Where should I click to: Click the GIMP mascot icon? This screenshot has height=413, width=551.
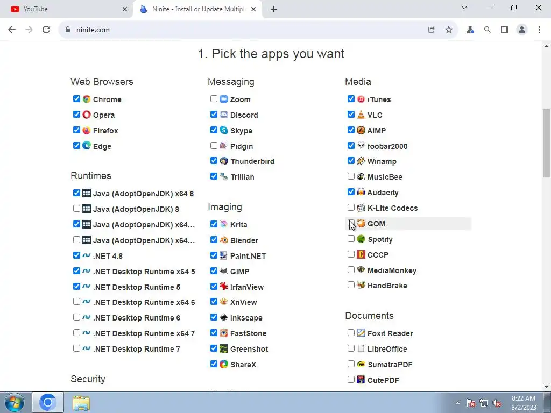[x=224, y=271]
